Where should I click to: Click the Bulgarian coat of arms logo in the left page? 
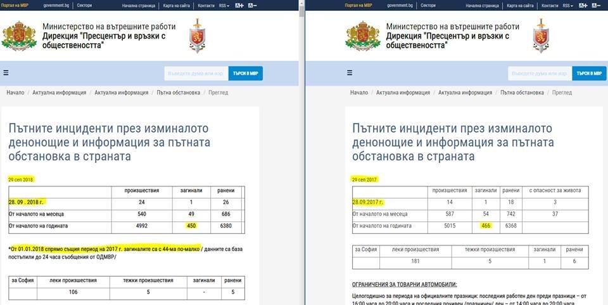point(19,36)
